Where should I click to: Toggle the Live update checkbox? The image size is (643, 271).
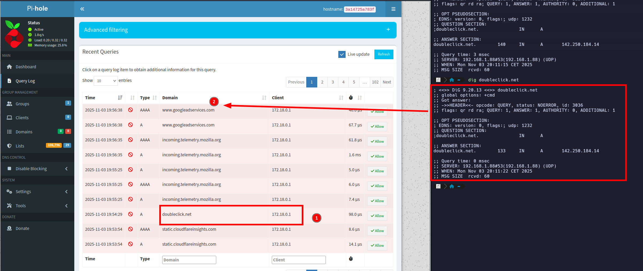click(x=342, y=54)
